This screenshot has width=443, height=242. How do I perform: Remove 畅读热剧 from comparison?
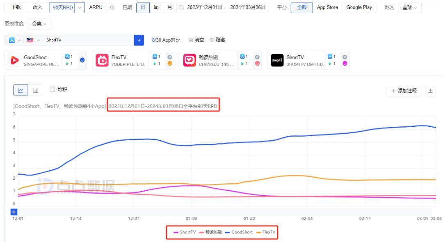257,57
